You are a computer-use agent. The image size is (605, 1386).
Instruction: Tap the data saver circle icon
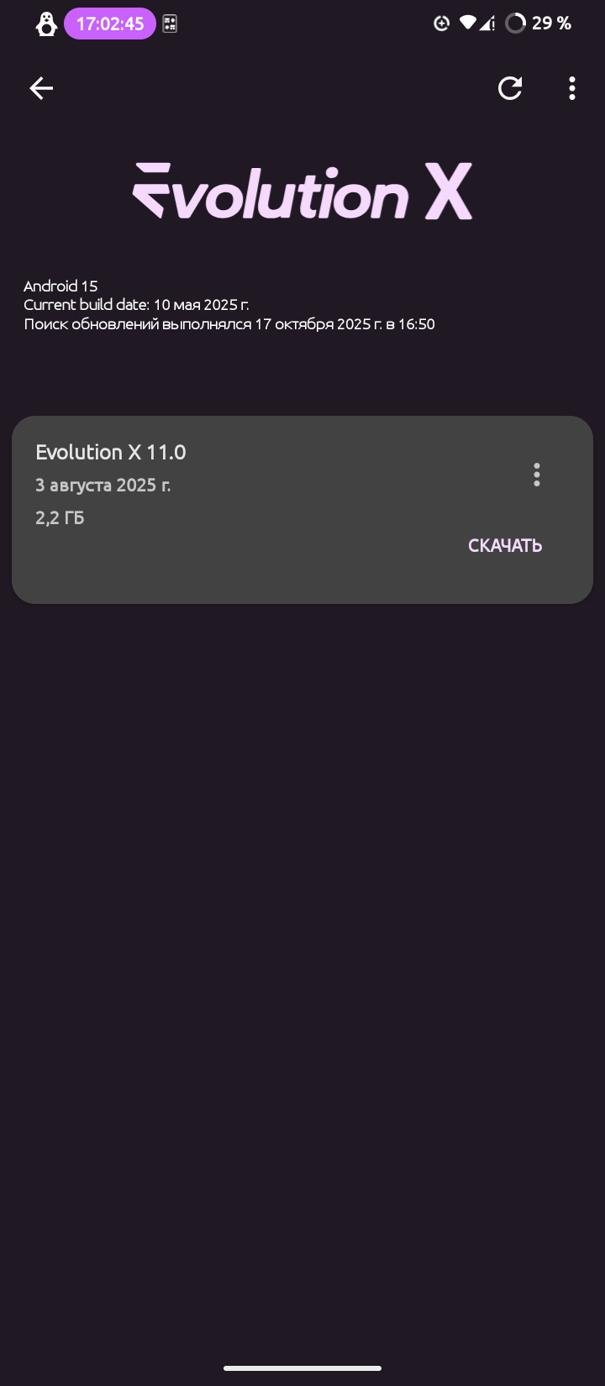click(441, 24)
